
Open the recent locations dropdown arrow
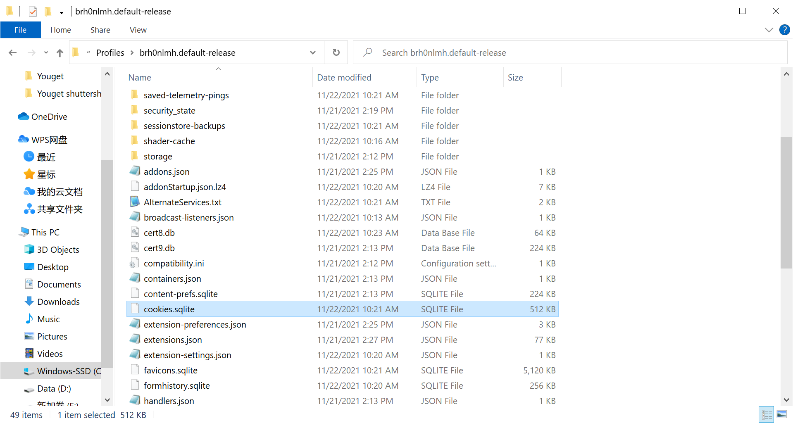coord(46,53)
